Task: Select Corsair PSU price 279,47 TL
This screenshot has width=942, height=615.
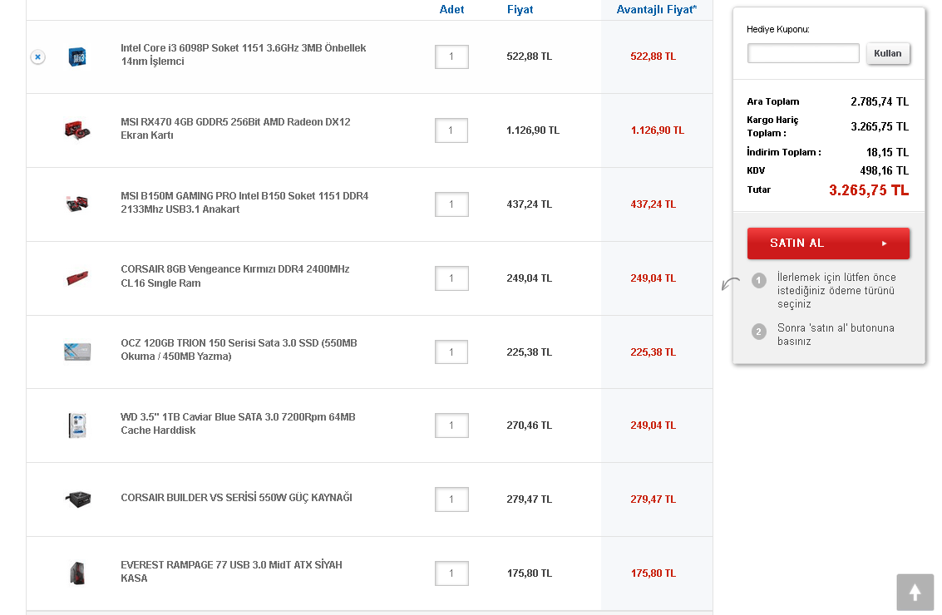Action: tap(530, 499)
